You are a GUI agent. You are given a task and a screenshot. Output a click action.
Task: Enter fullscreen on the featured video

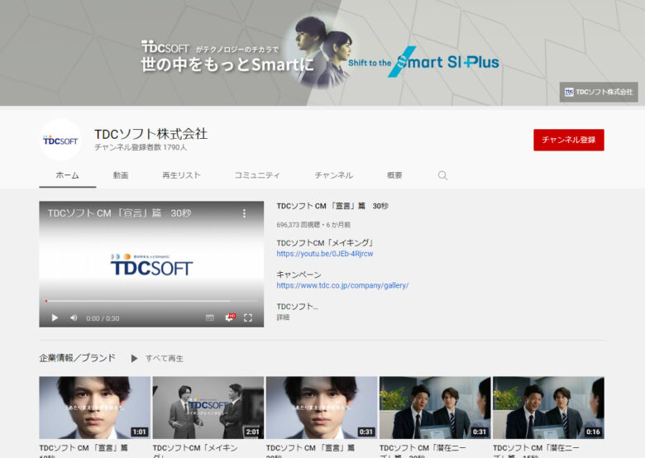pos(248,317)
